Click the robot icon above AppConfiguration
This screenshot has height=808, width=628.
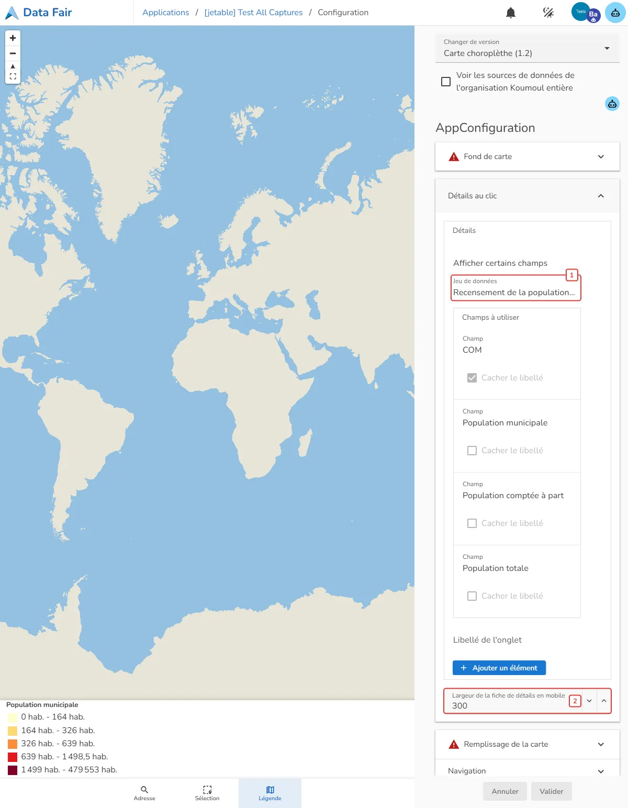612,104
